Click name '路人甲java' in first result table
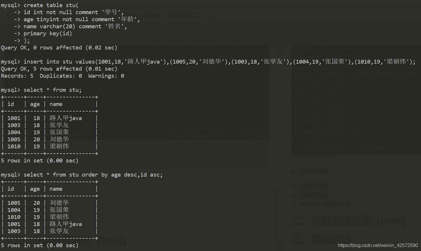 tap(66, 118)
